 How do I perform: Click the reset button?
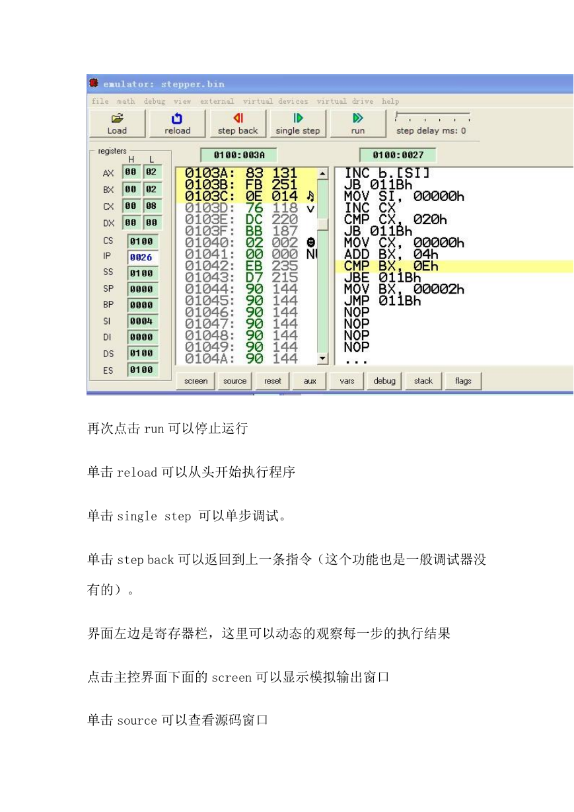(x=273, y=381)
